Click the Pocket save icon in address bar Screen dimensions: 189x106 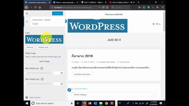103,7
